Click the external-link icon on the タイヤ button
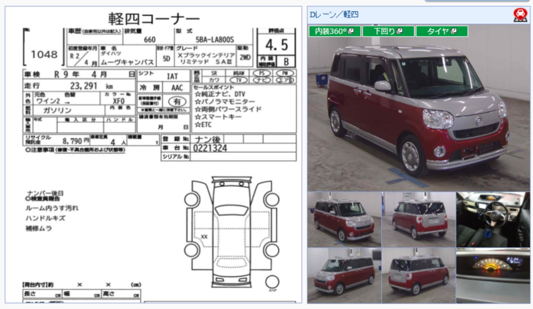 point(454,31)
